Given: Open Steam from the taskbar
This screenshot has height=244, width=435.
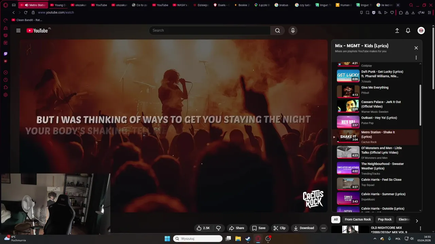Looking at the screenshot, I should pyautogui.click(x=248, y=239).
